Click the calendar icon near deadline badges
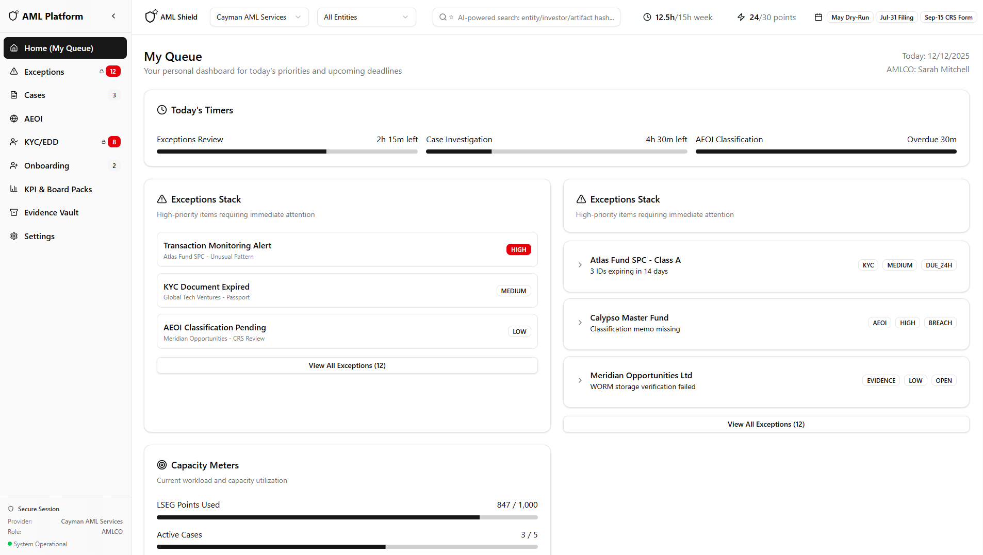This screenshot has height=555, width=983. [x=818, y=17]
